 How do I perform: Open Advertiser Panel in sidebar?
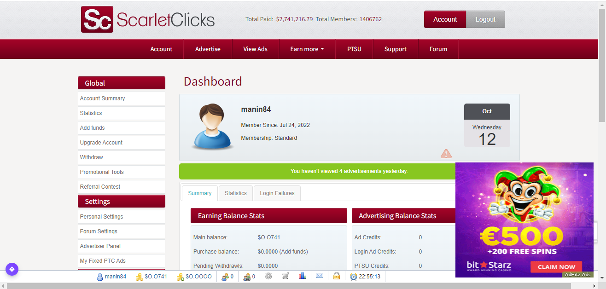(x=122, y=246)
